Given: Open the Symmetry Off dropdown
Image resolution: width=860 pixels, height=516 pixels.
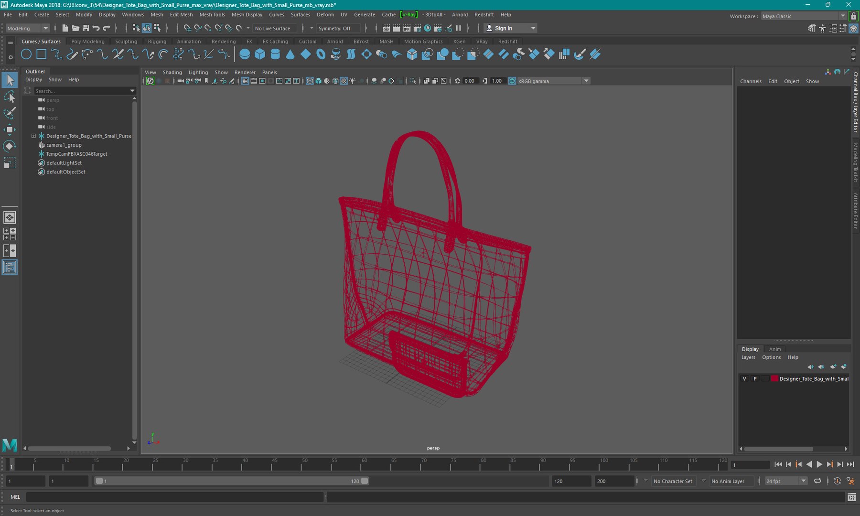Looking at the screenshot, I should coord(338,28).
